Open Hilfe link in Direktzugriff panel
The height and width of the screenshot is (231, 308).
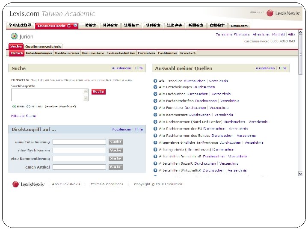[139, 129]
